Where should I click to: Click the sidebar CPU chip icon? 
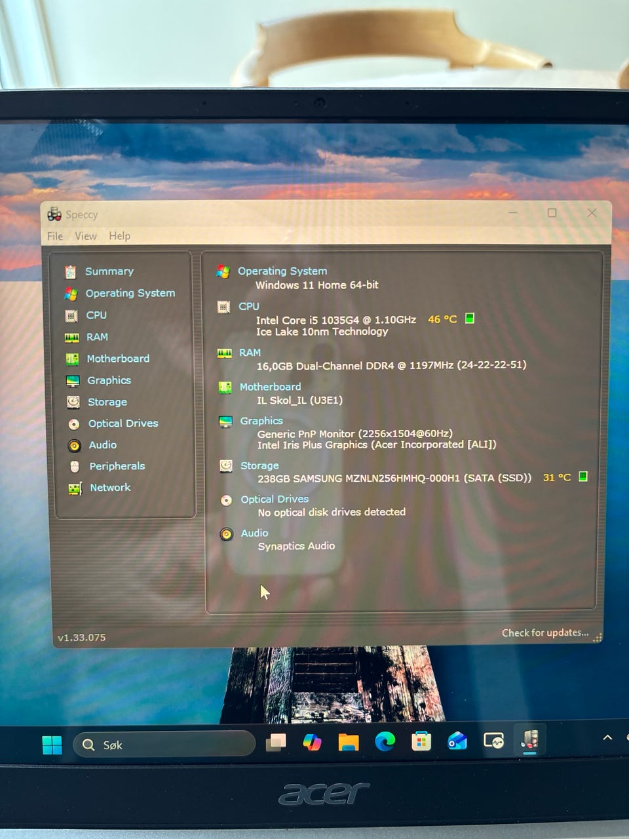coord(71,316)
